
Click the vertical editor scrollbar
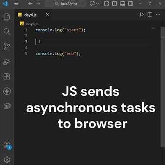tap(163, 87)
